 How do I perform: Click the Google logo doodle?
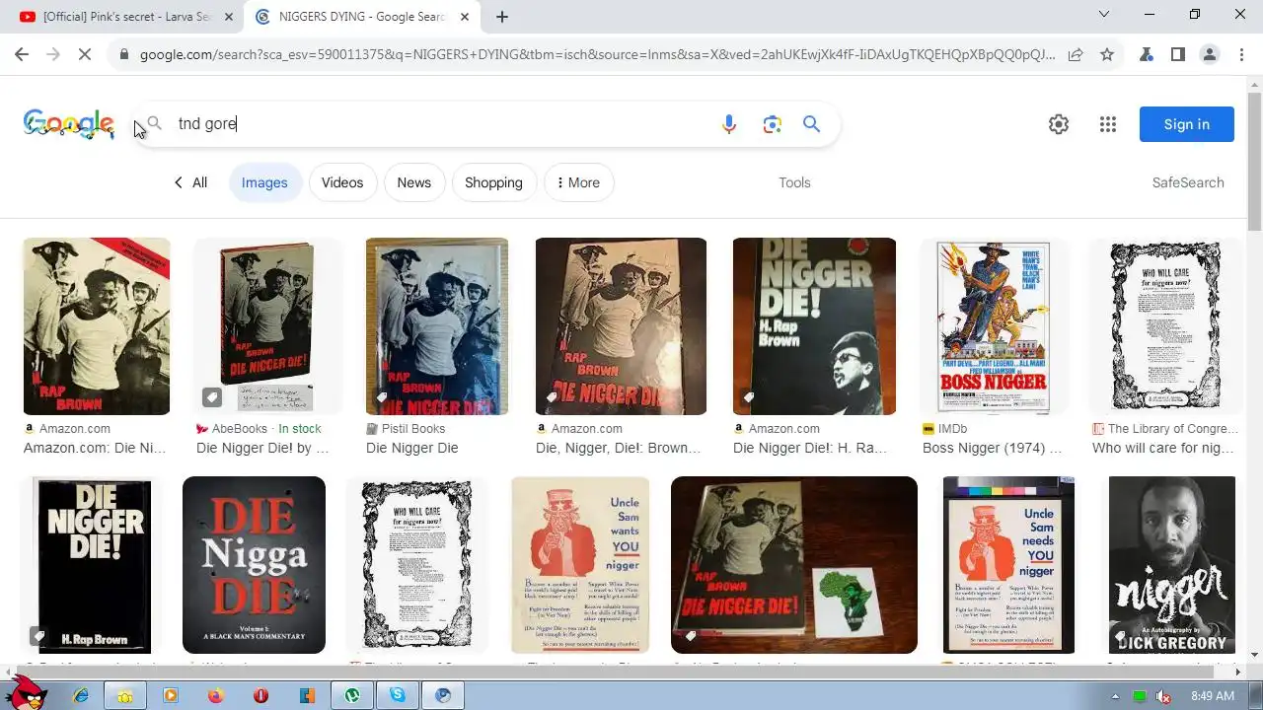coord(69,124)
